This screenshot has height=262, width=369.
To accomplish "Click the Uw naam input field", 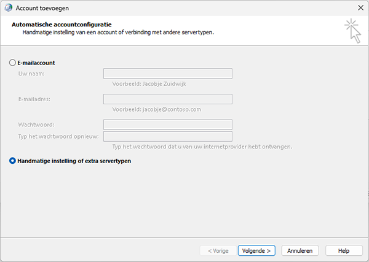I will click(x=168, y=74).
